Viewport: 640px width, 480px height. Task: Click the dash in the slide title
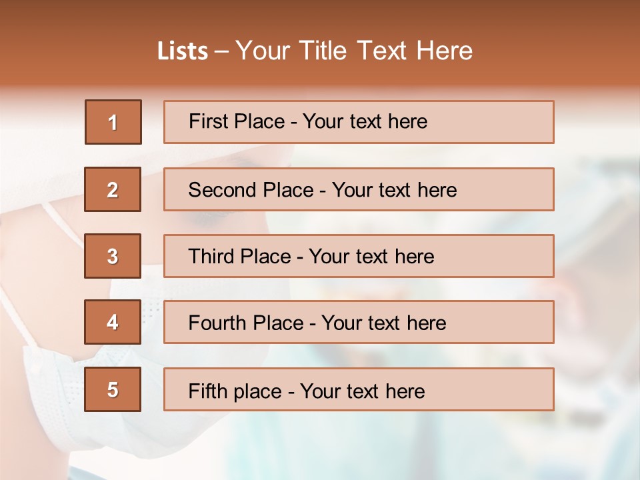point(221,52)
